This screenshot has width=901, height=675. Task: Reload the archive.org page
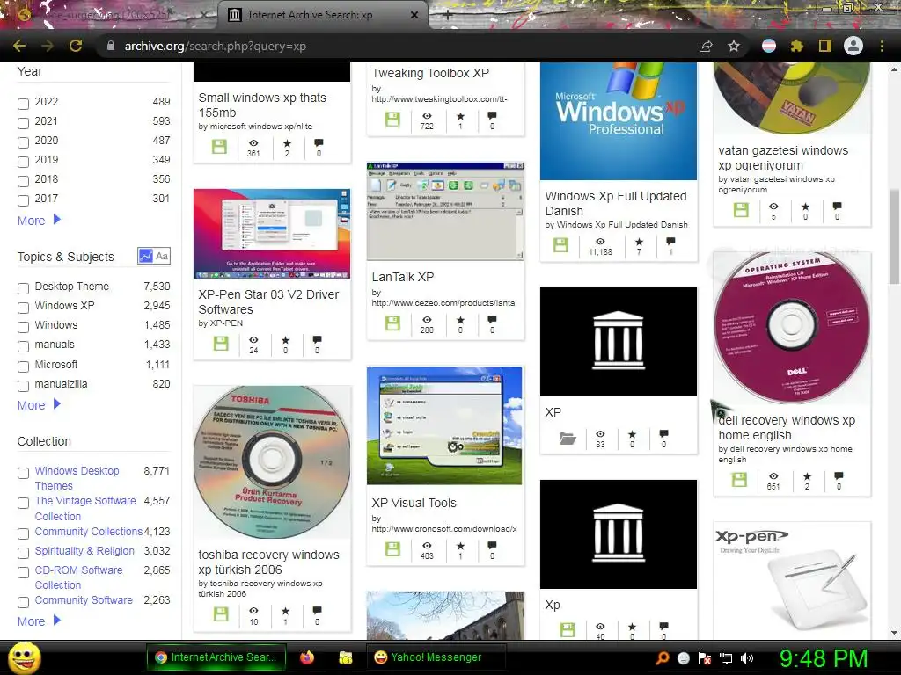[76, 46]
